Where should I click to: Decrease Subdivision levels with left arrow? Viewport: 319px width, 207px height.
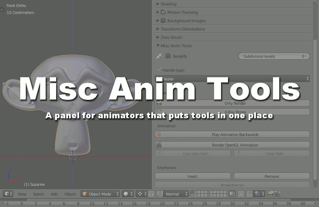tap(242, 56)
